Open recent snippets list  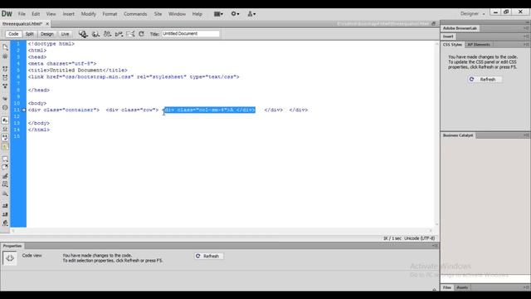(x=5, y=184)
